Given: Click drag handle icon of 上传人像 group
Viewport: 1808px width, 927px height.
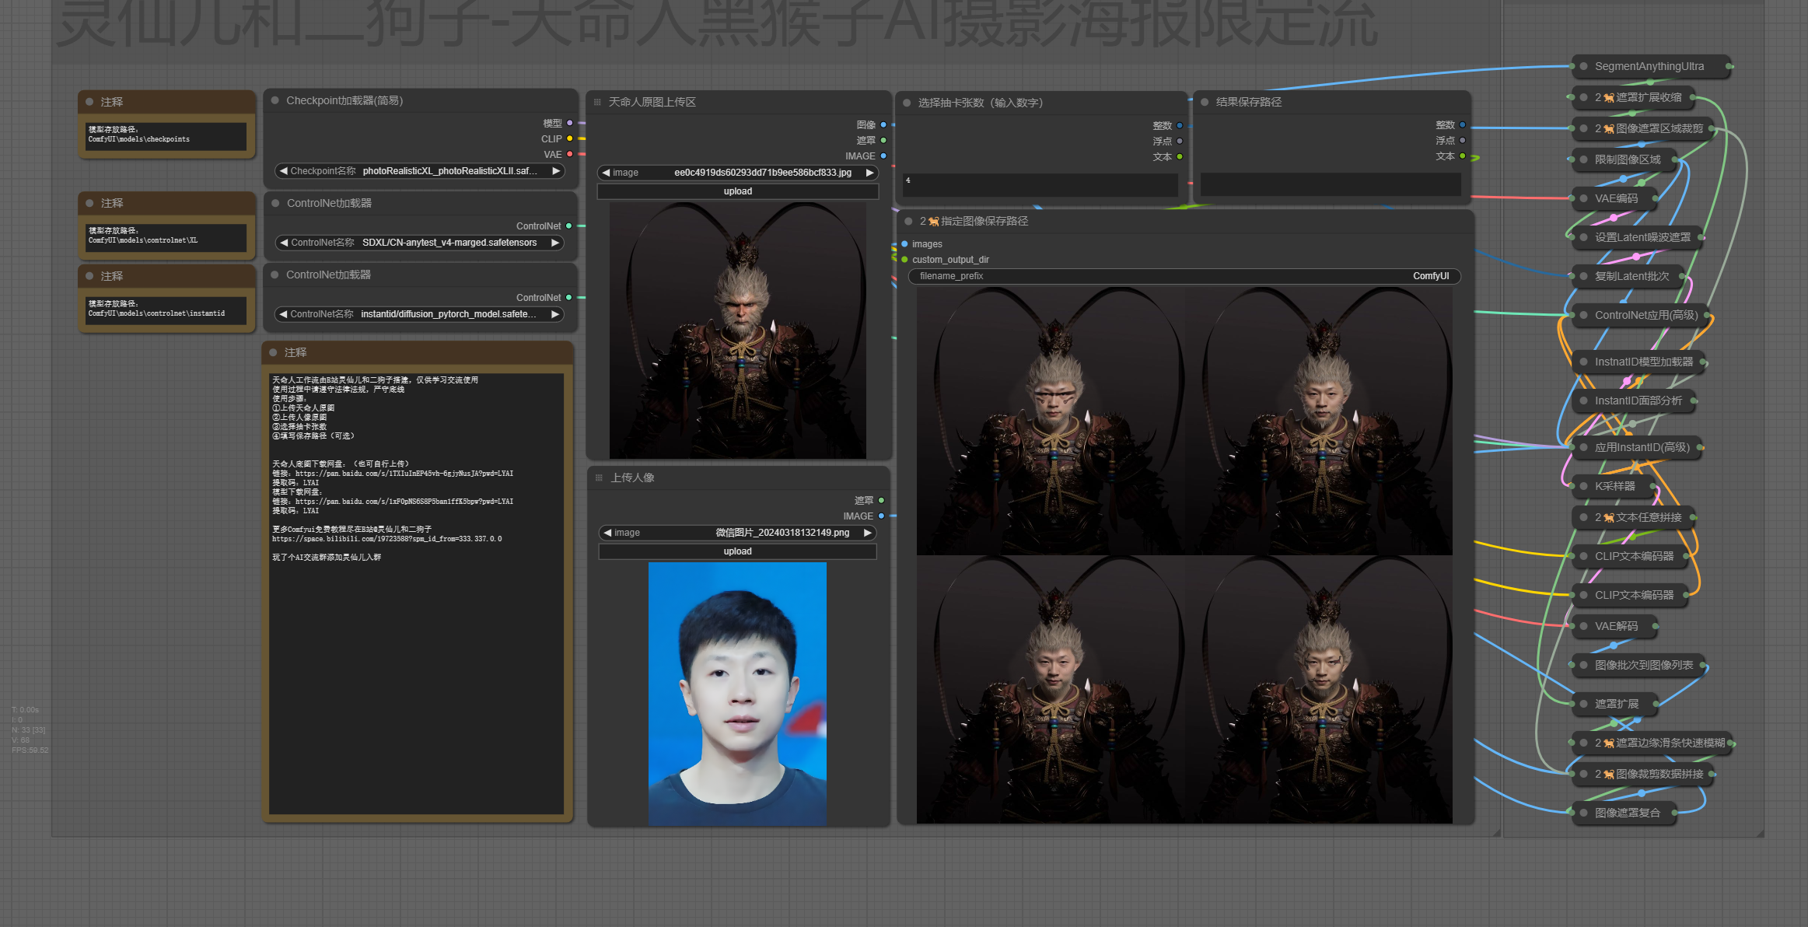Looking at the screenshot, I should 599,477.
